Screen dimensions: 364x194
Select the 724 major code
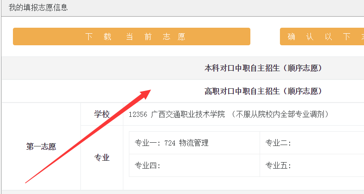click(x=170, y=143)
